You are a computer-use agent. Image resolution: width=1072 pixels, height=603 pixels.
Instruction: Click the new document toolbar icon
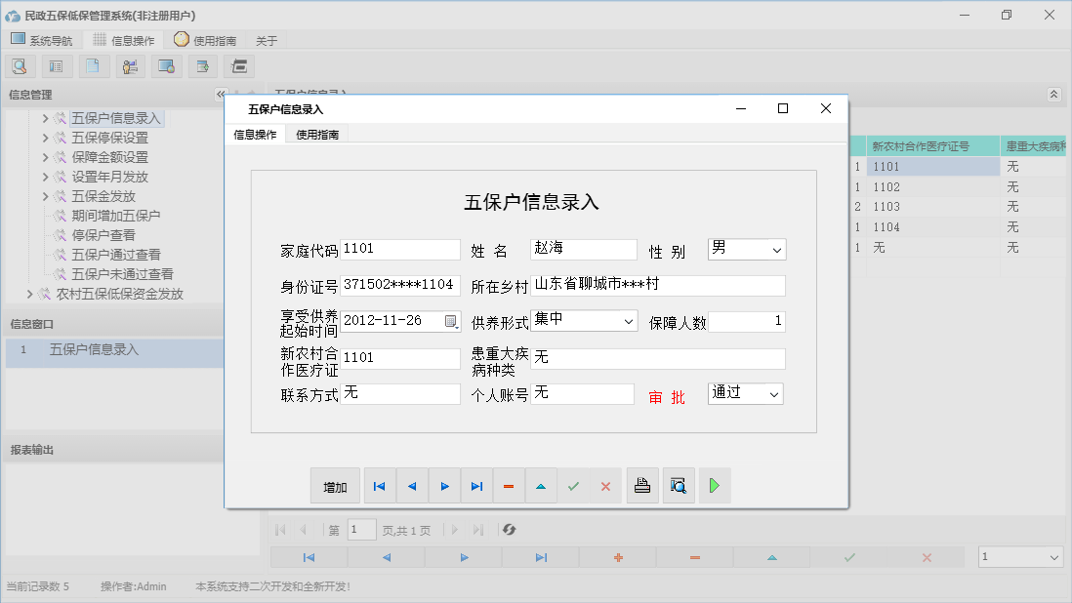point(92,65)
